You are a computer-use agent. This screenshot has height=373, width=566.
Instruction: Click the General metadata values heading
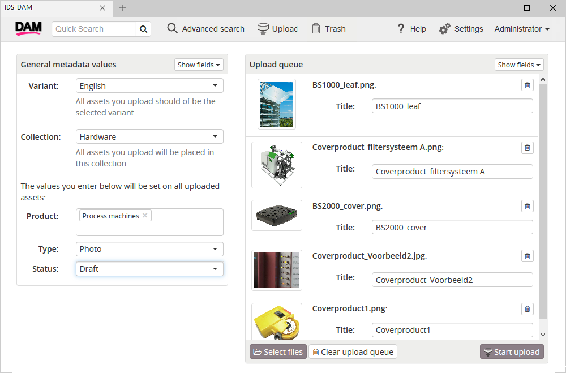68,65
